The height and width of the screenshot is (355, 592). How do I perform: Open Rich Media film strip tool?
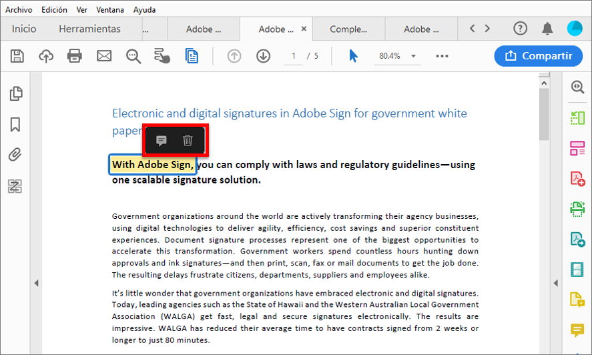coord(577,270)
